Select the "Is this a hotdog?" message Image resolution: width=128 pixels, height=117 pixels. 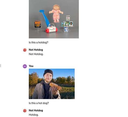point(38,42)
